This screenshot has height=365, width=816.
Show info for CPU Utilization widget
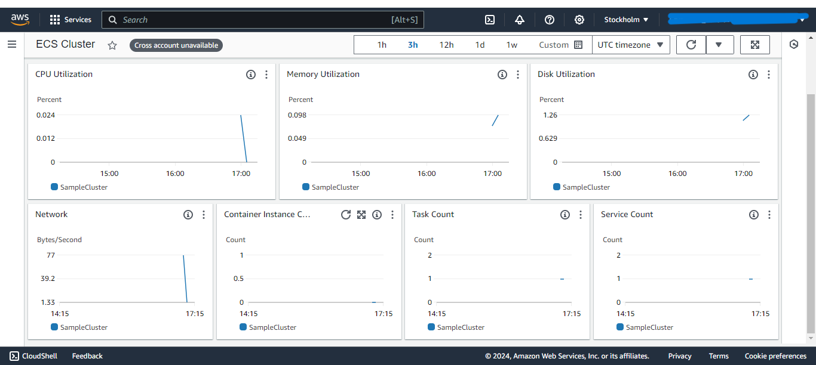point(251,75)
